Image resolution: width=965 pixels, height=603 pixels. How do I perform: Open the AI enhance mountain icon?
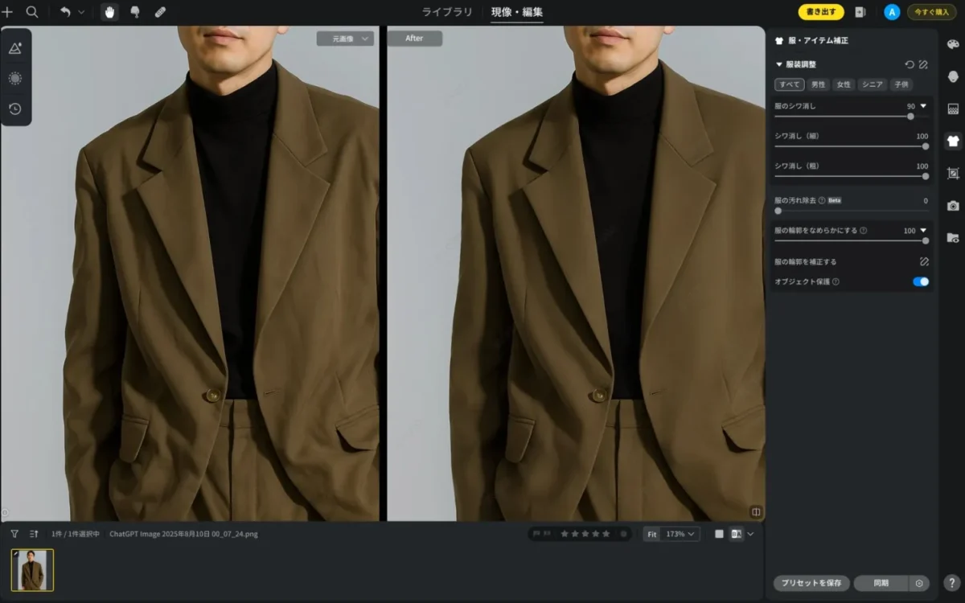click(15, 47)
